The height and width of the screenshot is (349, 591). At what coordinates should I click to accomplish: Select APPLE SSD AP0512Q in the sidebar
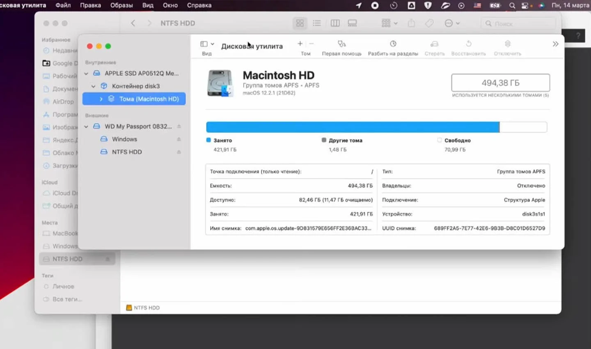pos(134,73)
